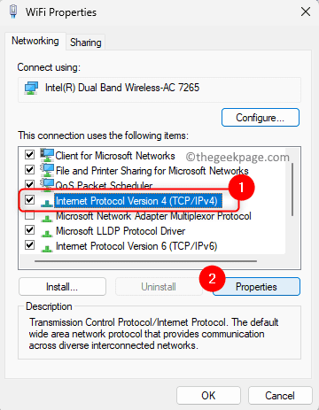Click the Client for Microsoft Networks icon
This screenshot has width=319, height=410.
[47, 155]
